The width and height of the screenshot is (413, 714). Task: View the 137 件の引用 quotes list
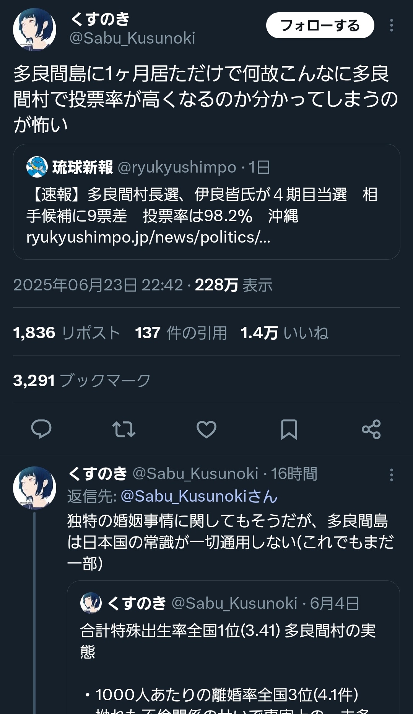coord(181,333)
